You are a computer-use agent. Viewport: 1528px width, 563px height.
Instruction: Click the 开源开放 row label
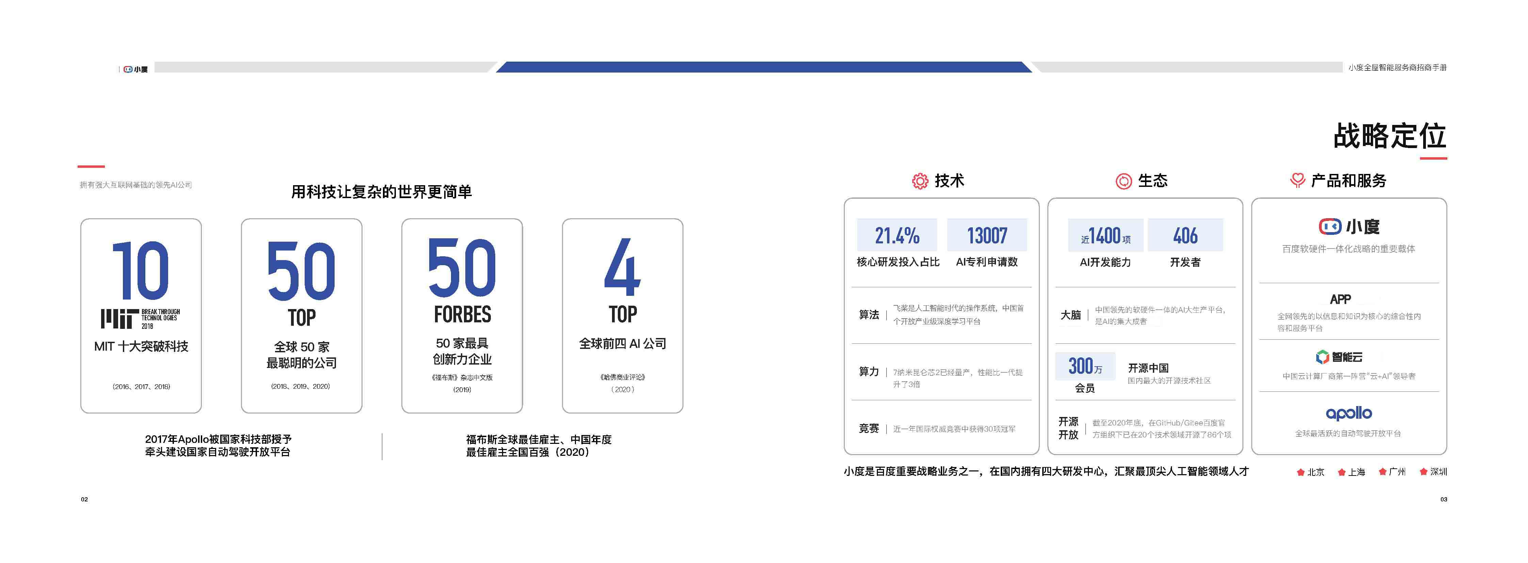1068,428
